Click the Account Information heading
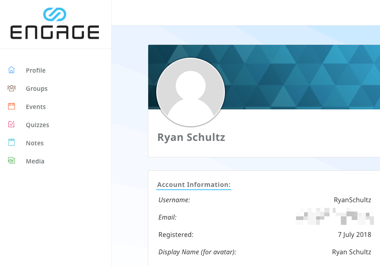The image size is (380, 266). click(x=194, y=185)
